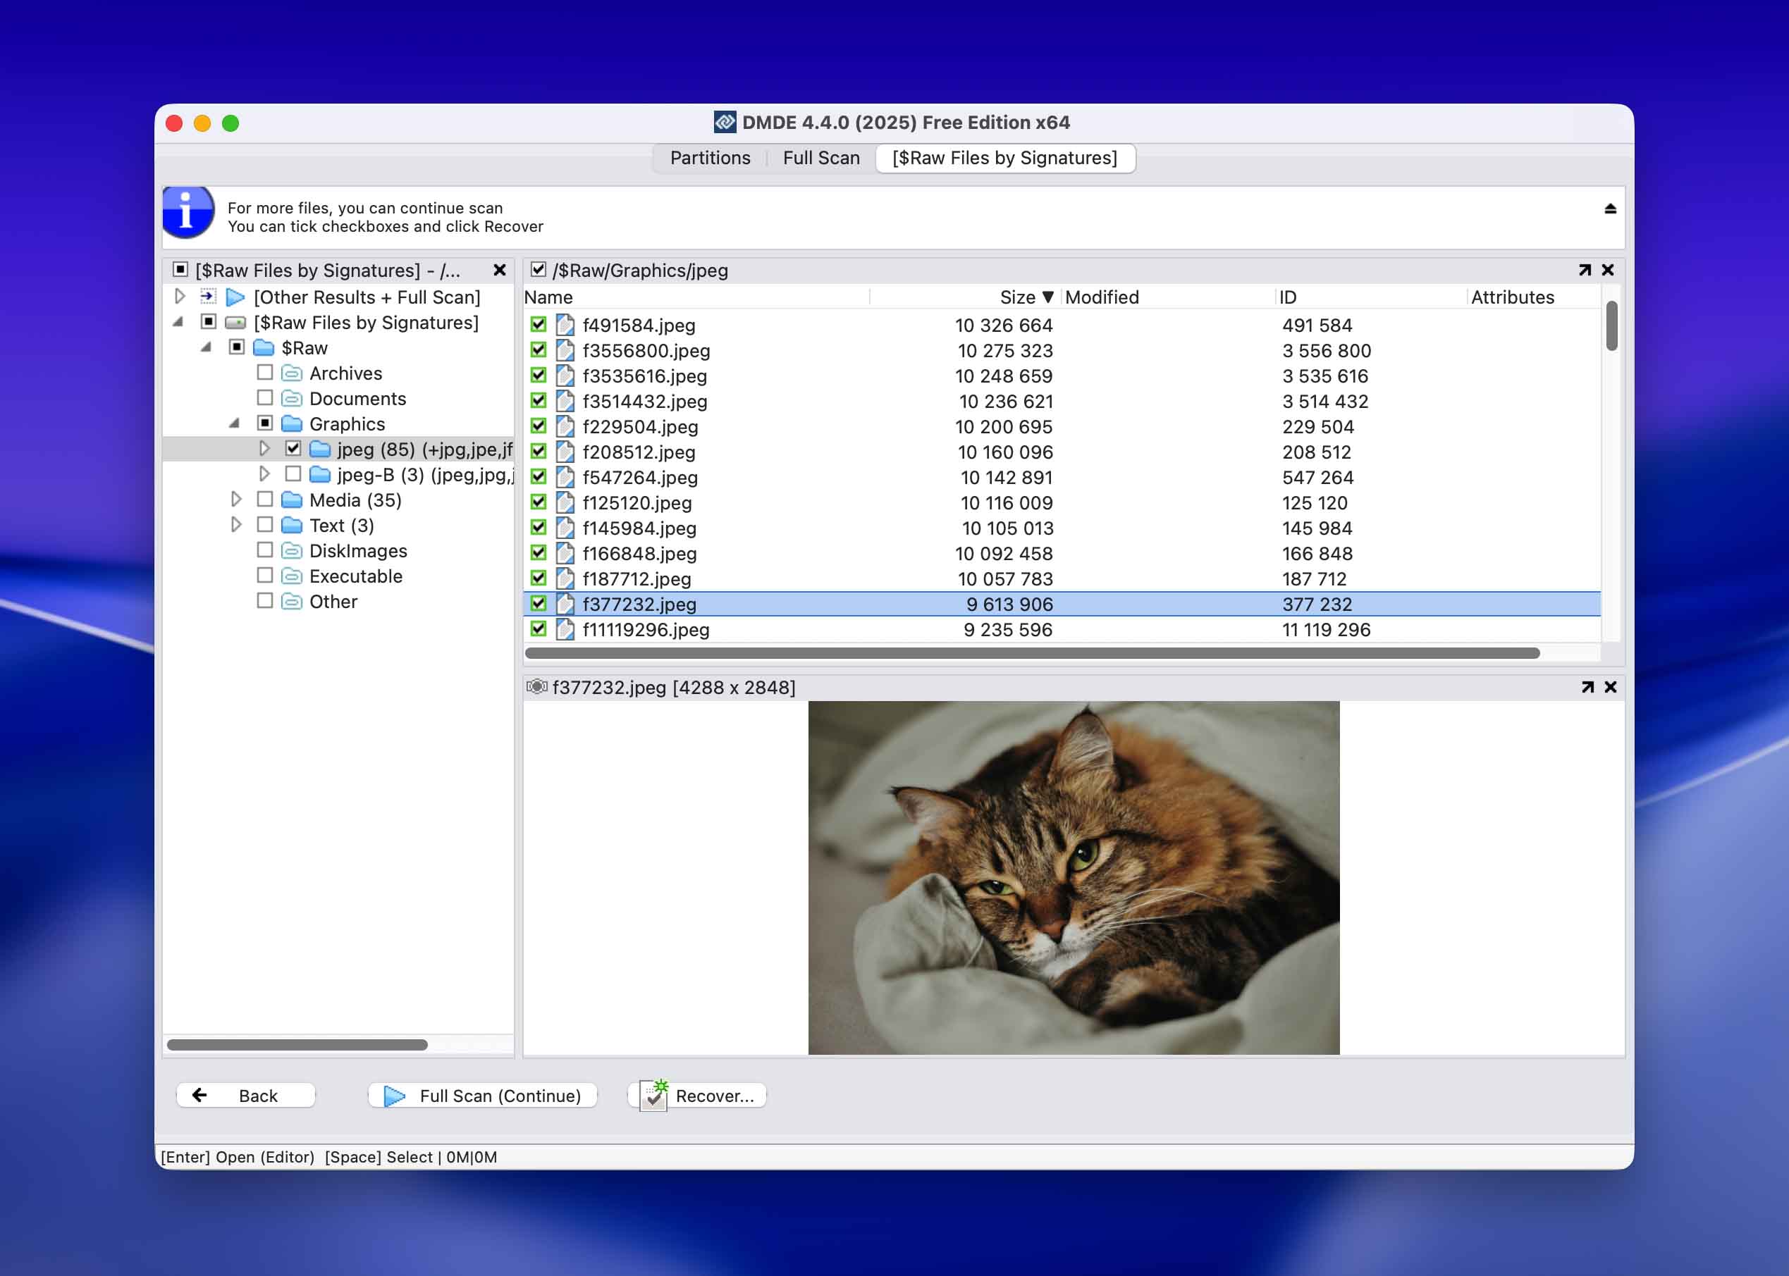Screen dimensions: 1789x1276
Task: Click the preview camera icon beside f377232.jpeg header
Action: click(539, 687)
